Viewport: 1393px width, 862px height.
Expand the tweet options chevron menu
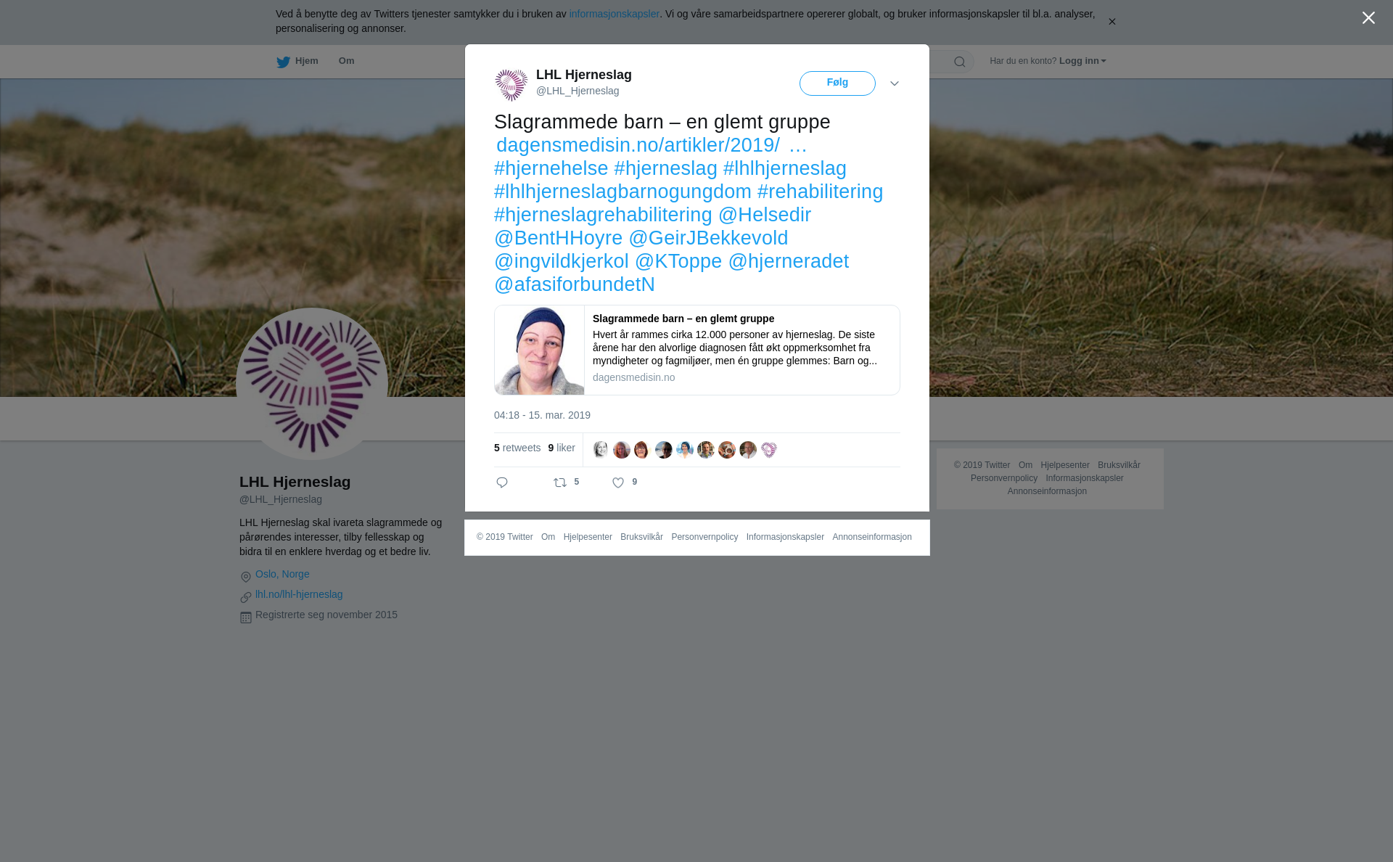(x=895, y=84)
